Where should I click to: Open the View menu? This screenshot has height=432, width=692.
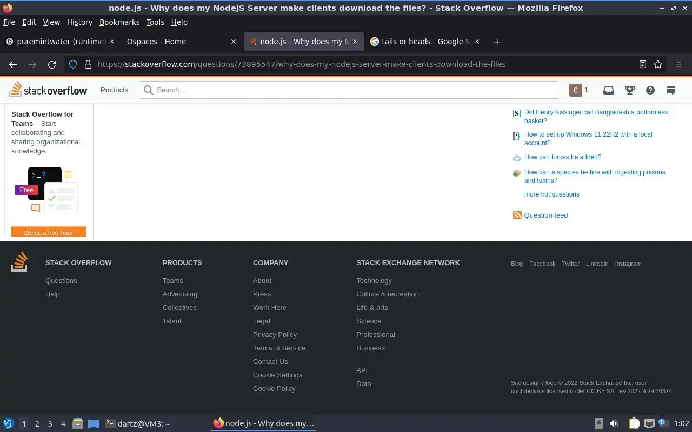(51, 22)
